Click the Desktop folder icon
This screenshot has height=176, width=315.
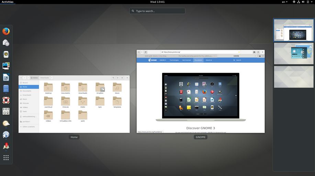(x=48, y=88)
